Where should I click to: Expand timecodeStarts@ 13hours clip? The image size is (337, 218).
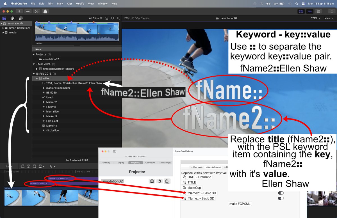[x=37, y=69]
